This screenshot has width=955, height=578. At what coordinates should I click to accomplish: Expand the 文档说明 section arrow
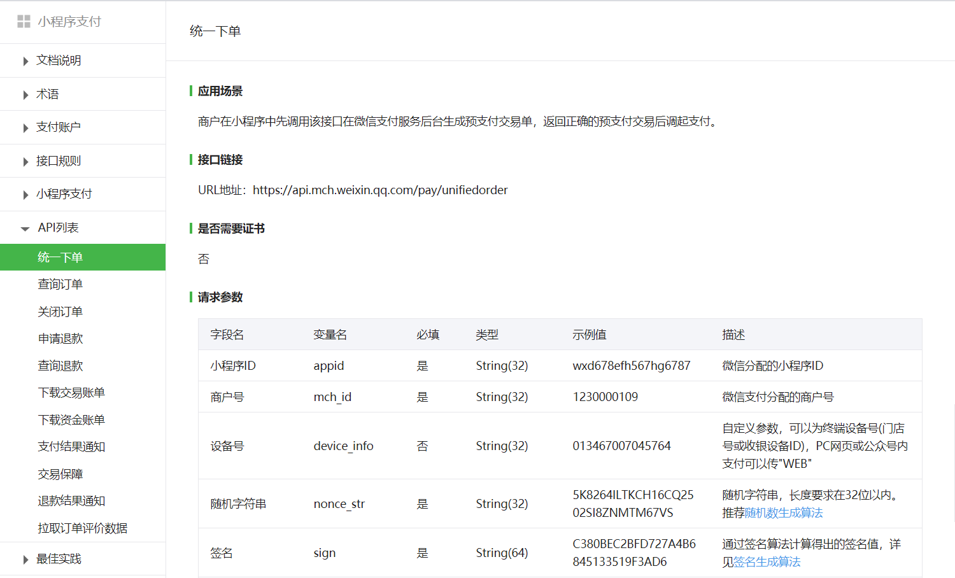pyautogui.click(x=25, y=61)
